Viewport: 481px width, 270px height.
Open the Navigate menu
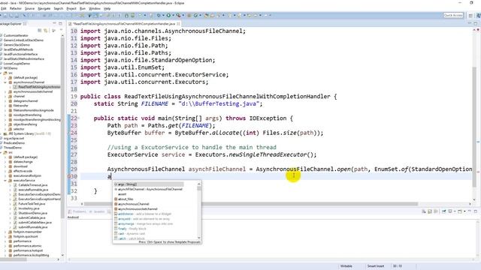[44, 8]
